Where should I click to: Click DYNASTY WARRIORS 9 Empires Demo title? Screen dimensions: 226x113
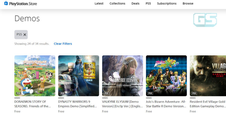click(77, 104)
